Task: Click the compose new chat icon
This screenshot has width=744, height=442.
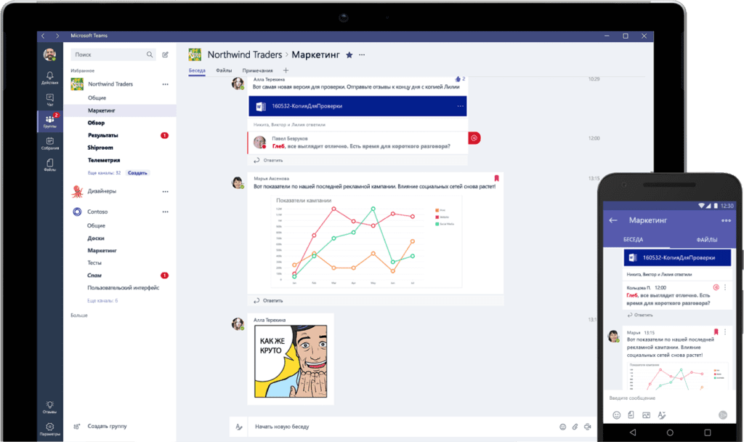Action: click(165, 55)
